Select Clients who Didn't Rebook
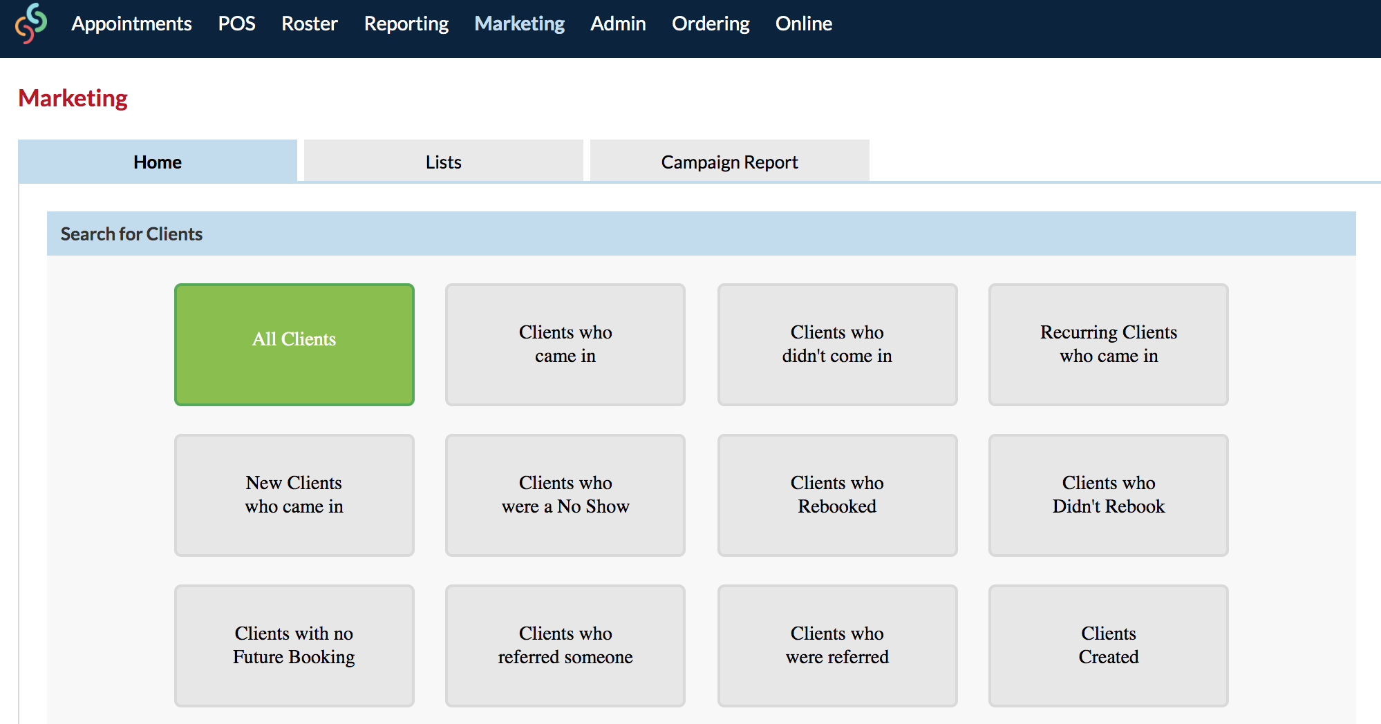Image resolution: width=1381 pixels, height=724 pixels. click(1109, 495)
